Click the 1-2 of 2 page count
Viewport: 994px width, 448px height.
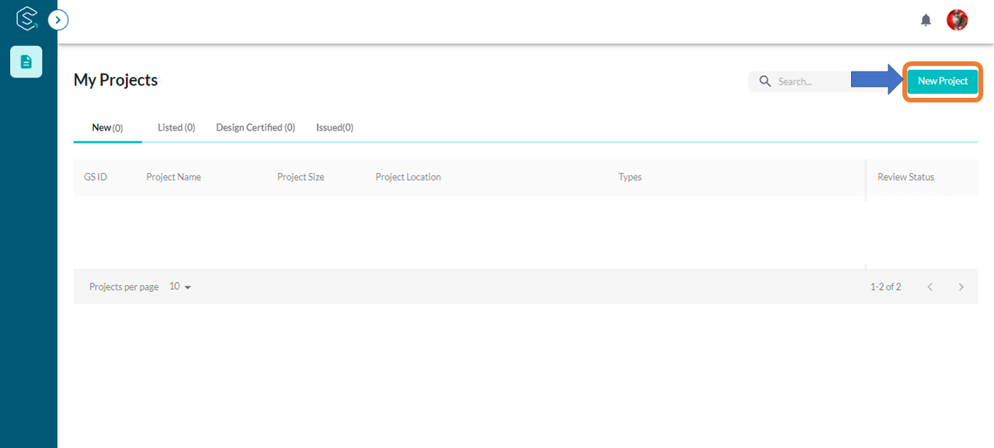pos(885,287)
